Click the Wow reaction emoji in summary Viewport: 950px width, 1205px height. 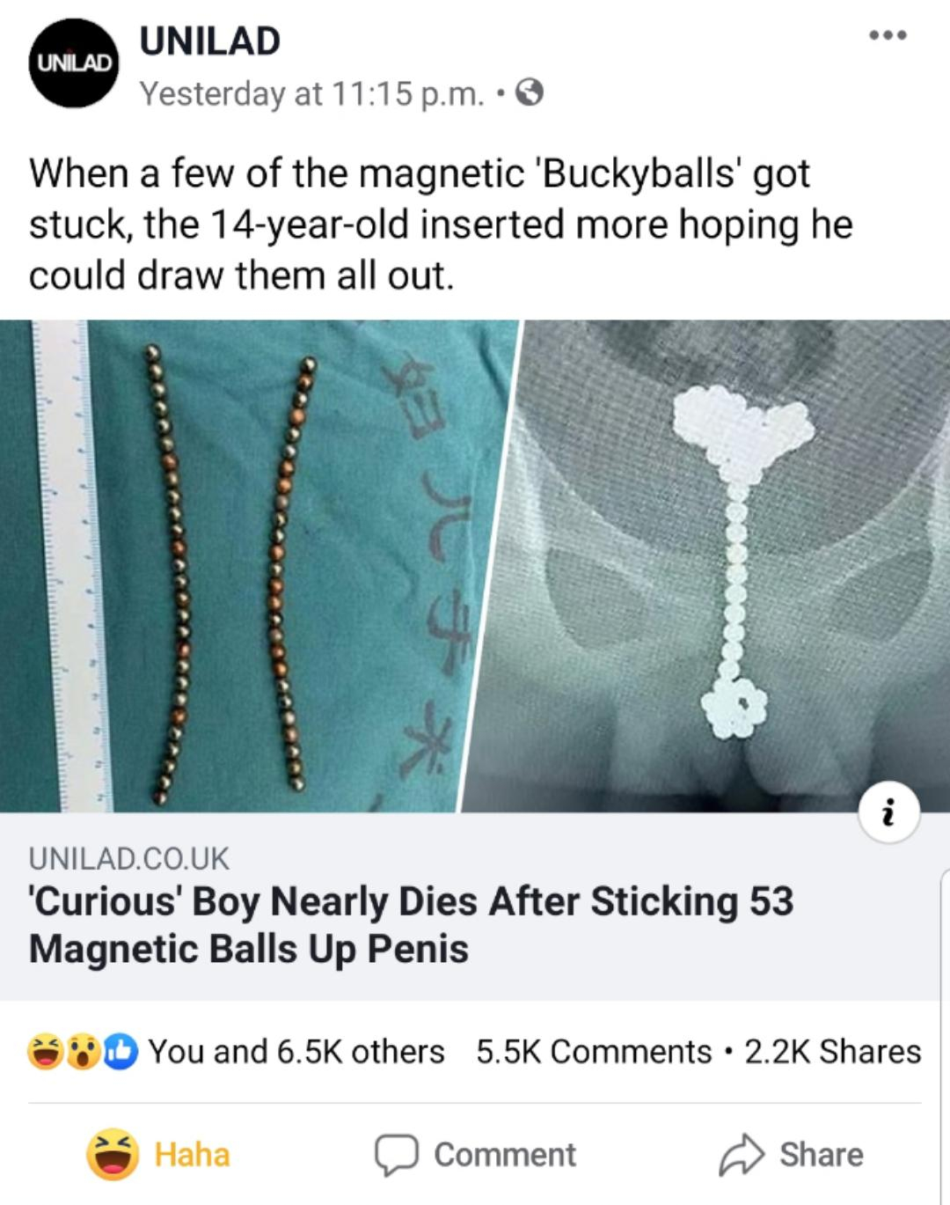[x=81, y=1052]
